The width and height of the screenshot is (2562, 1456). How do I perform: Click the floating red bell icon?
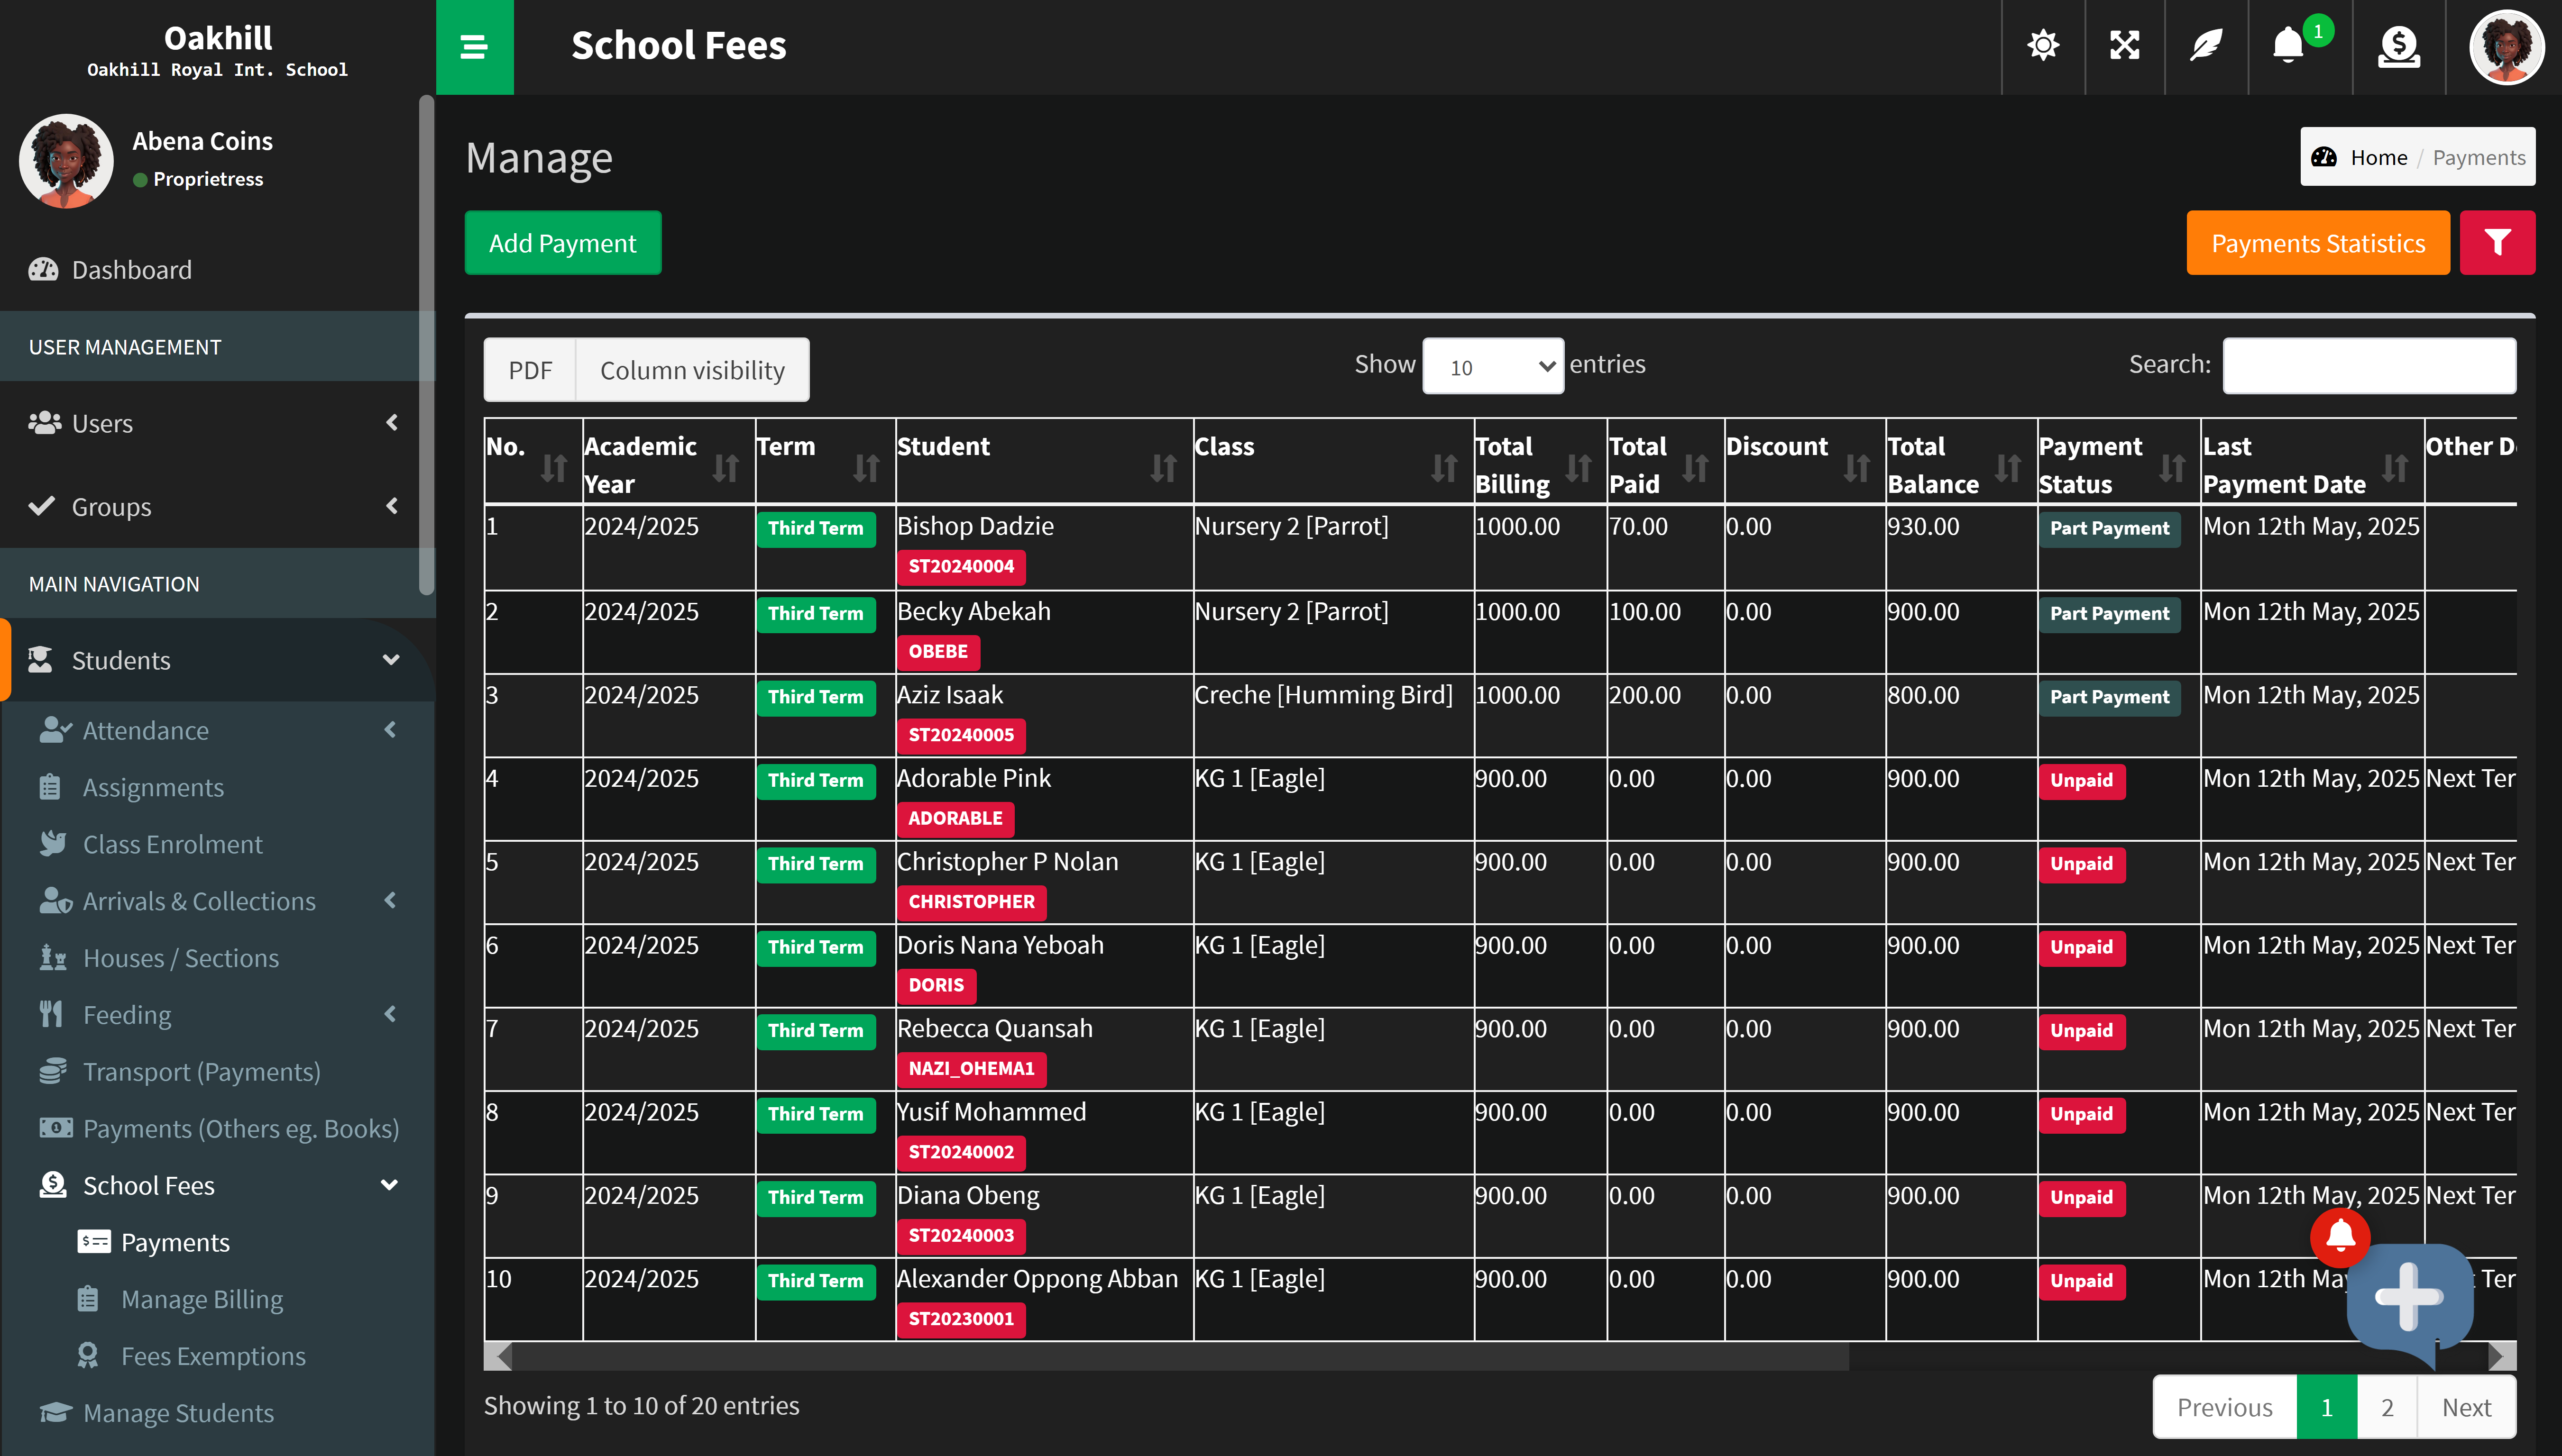click(x=2340, y=1237)
